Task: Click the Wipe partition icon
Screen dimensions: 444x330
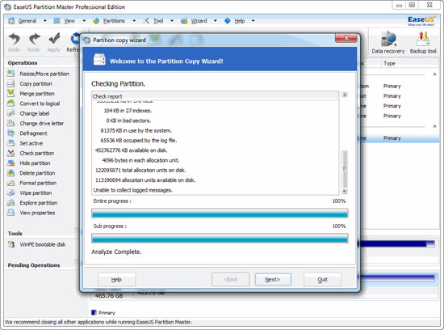Action: [11, 192]
